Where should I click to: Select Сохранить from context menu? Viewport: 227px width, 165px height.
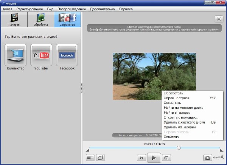tap(171, 103)
